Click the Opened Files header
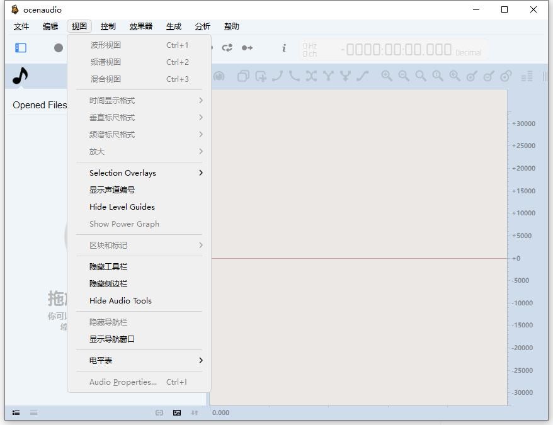553x425 pixels. click(40, 105)
